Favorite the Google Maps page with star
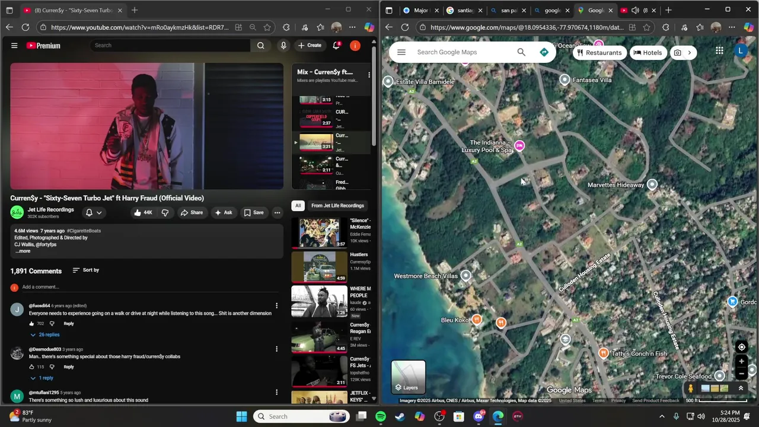 click(x=646, y=27)
